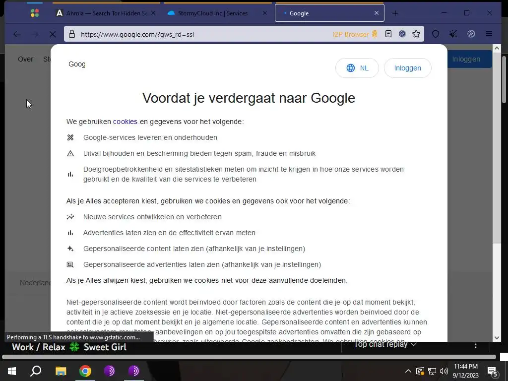Click text Advertenties laten zien en de effectiviteit
508x381 pixels.
pos(169,233)
